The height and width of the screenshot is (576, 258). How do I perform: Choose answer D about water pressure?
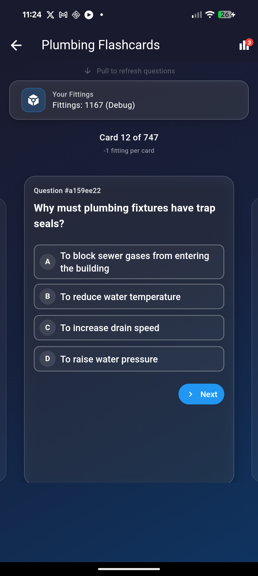(x=129, y=359)
